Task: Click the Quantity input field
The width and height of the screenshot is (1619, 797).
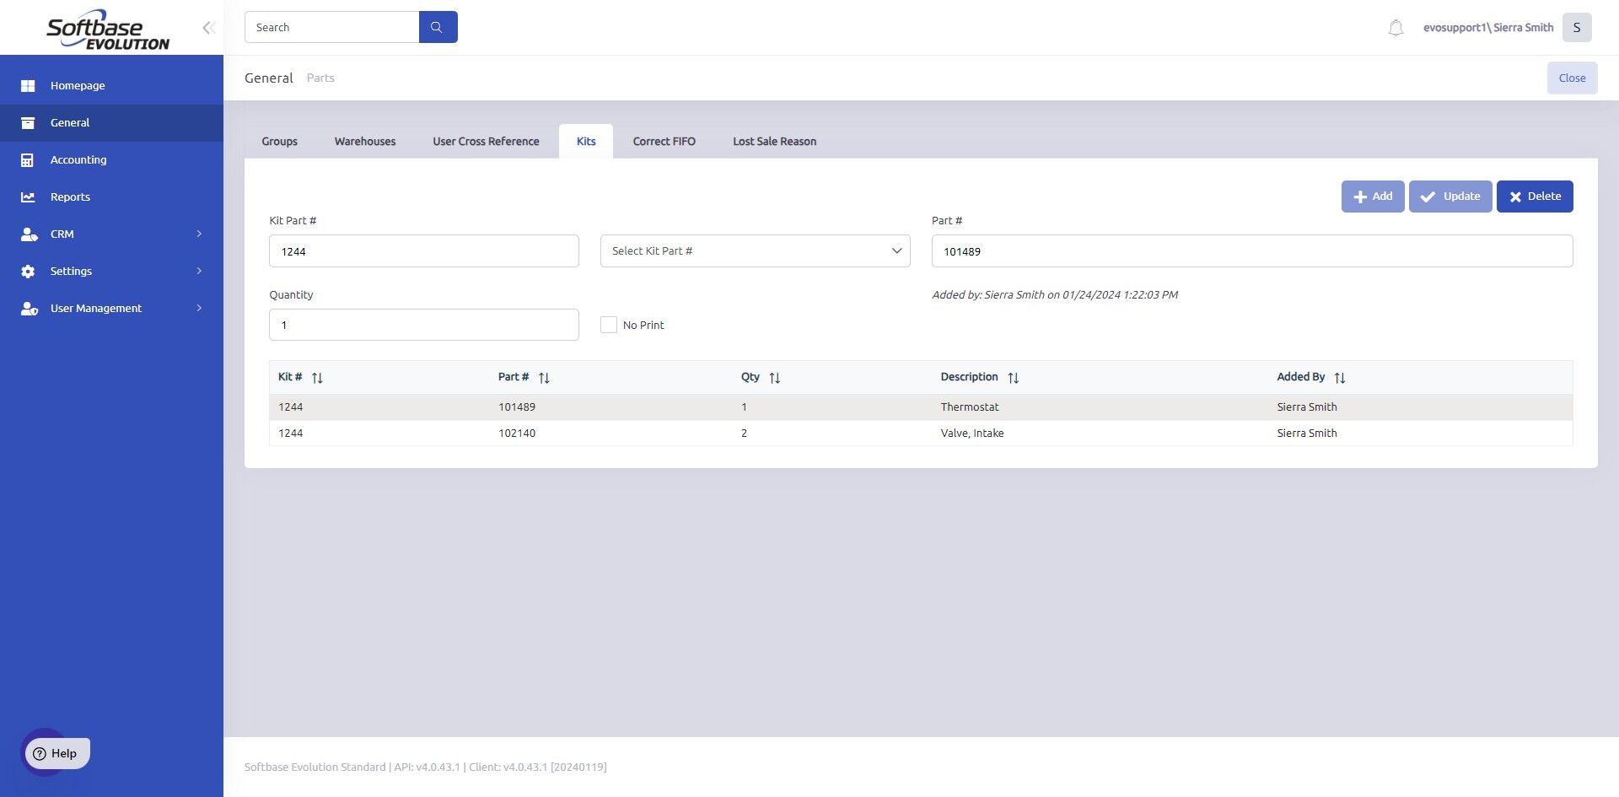Action: click(423, 325)
